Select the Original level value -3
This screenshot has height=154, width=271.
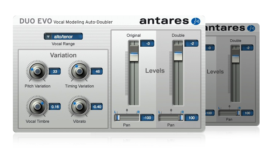pyautogui.click(x=147, y=43)
